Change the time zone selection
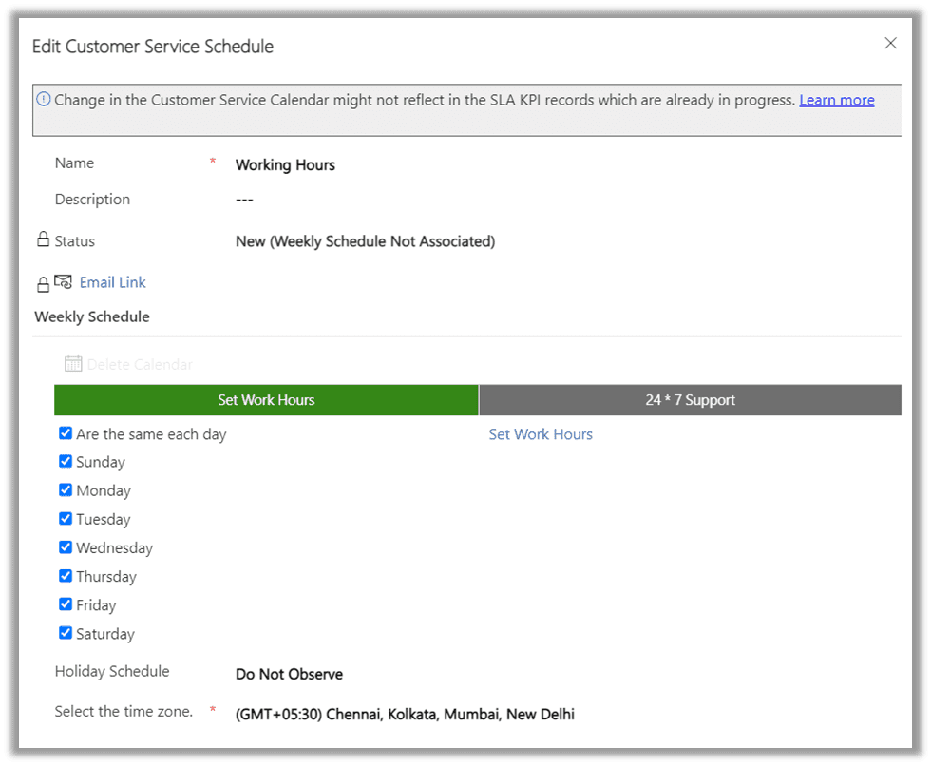This screenshot has height=766, width=931. pos(405,714)
